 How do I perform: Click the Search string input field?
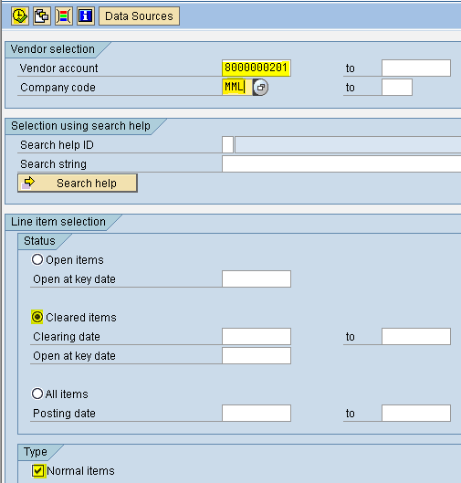coord(341,163)
